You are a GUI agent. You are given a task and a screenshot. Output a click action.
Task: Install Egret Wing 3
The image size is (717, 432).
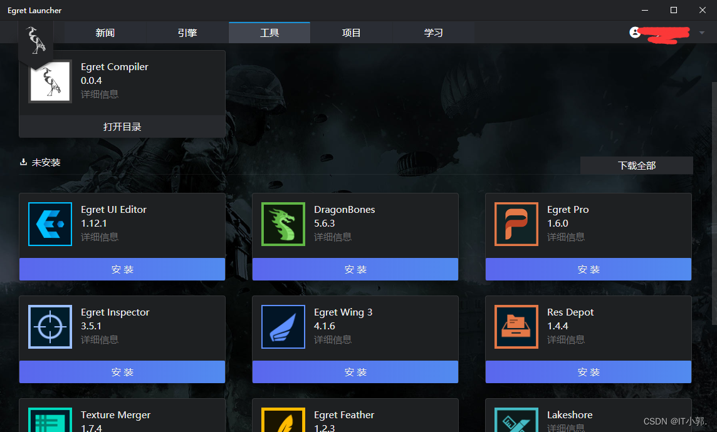coord(355,372)
